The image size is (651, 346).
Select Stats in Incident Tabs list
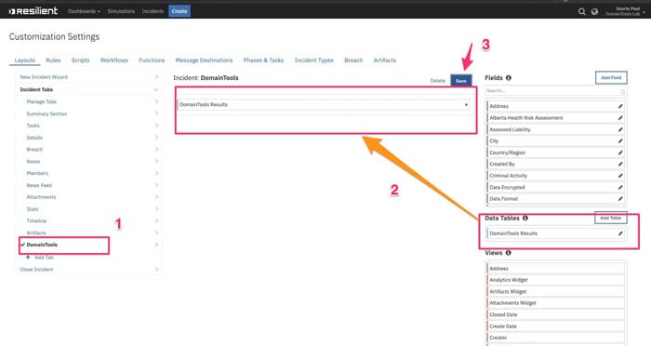33,209
